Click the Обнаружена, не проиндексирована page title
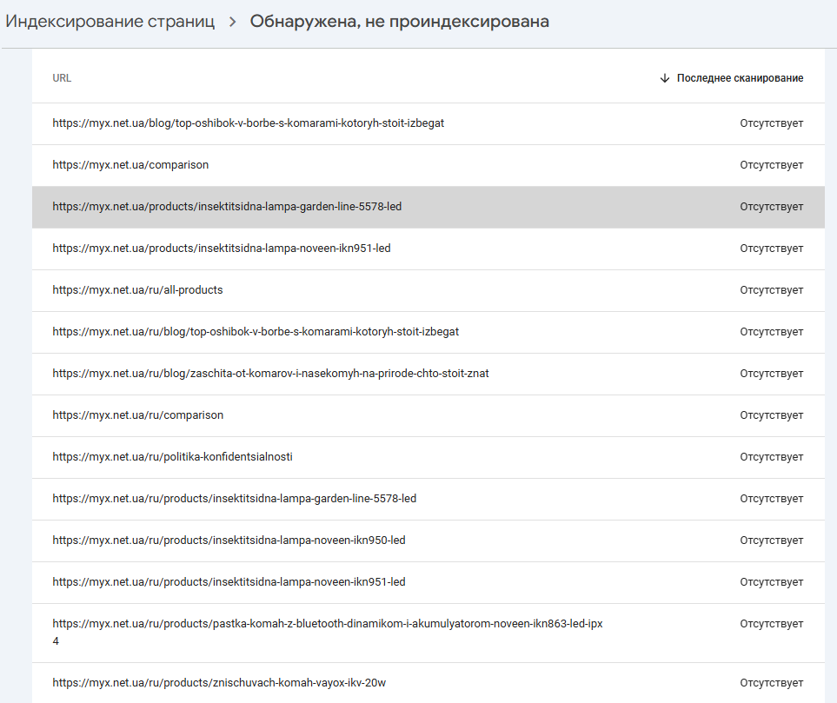This screenshot has height=703, width=837. point(399,22)
